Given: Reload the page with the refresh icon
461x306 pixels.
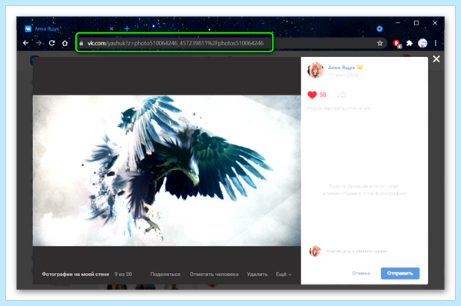Looking at the screenshot, I should 52,43.
